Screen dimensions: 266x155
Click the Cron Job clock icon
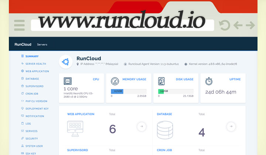(x=23, y=93)
